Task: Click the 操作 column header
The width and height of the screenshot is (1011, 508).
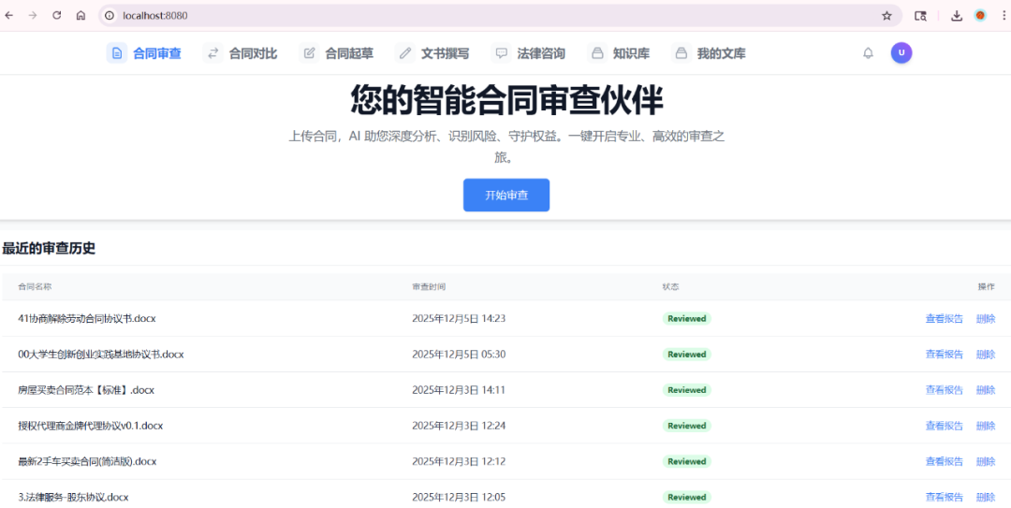Action: click(x=987, y=287)
